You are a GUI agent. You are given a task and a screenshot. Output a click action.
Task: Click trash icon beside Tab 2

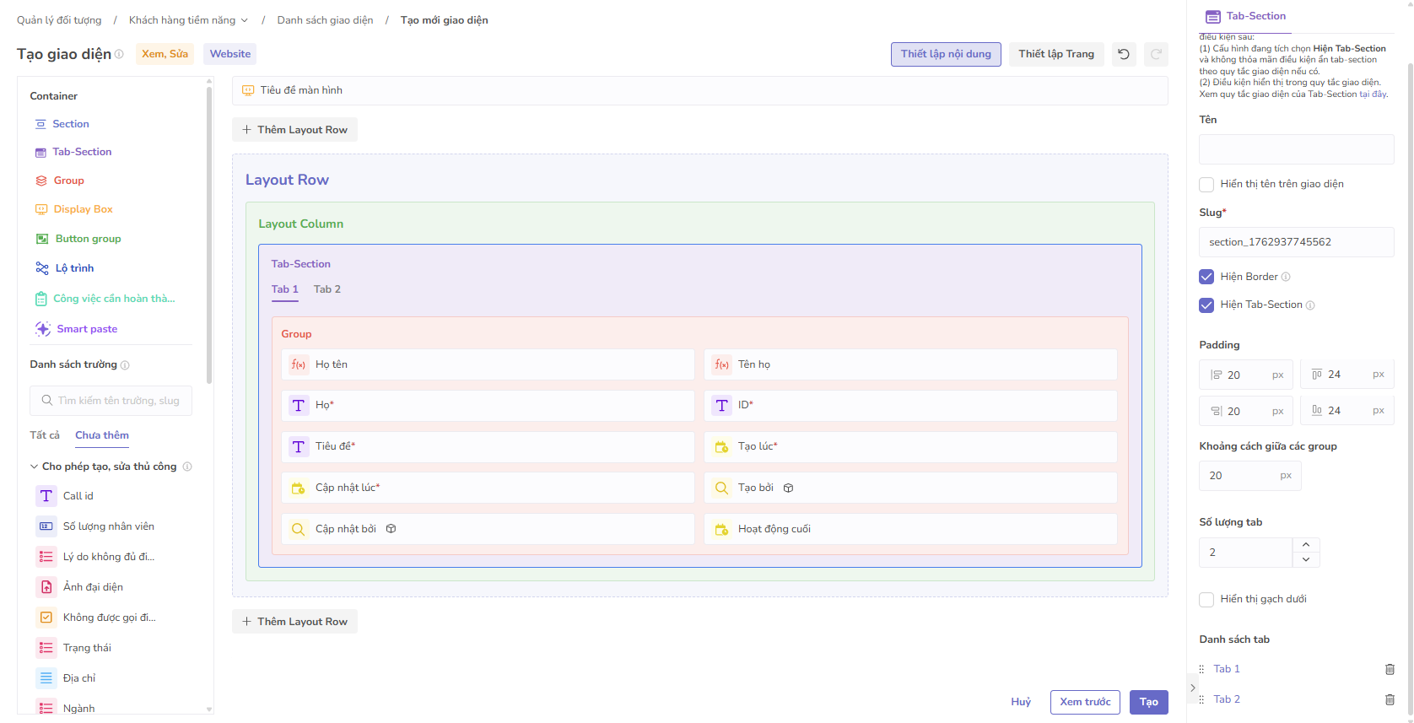(1390, 699)
